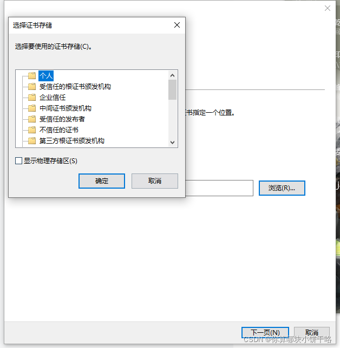The image size is (340, 348).
Task: Click folder icon beside 受信任的发布者
Action: tap(32, 119)
